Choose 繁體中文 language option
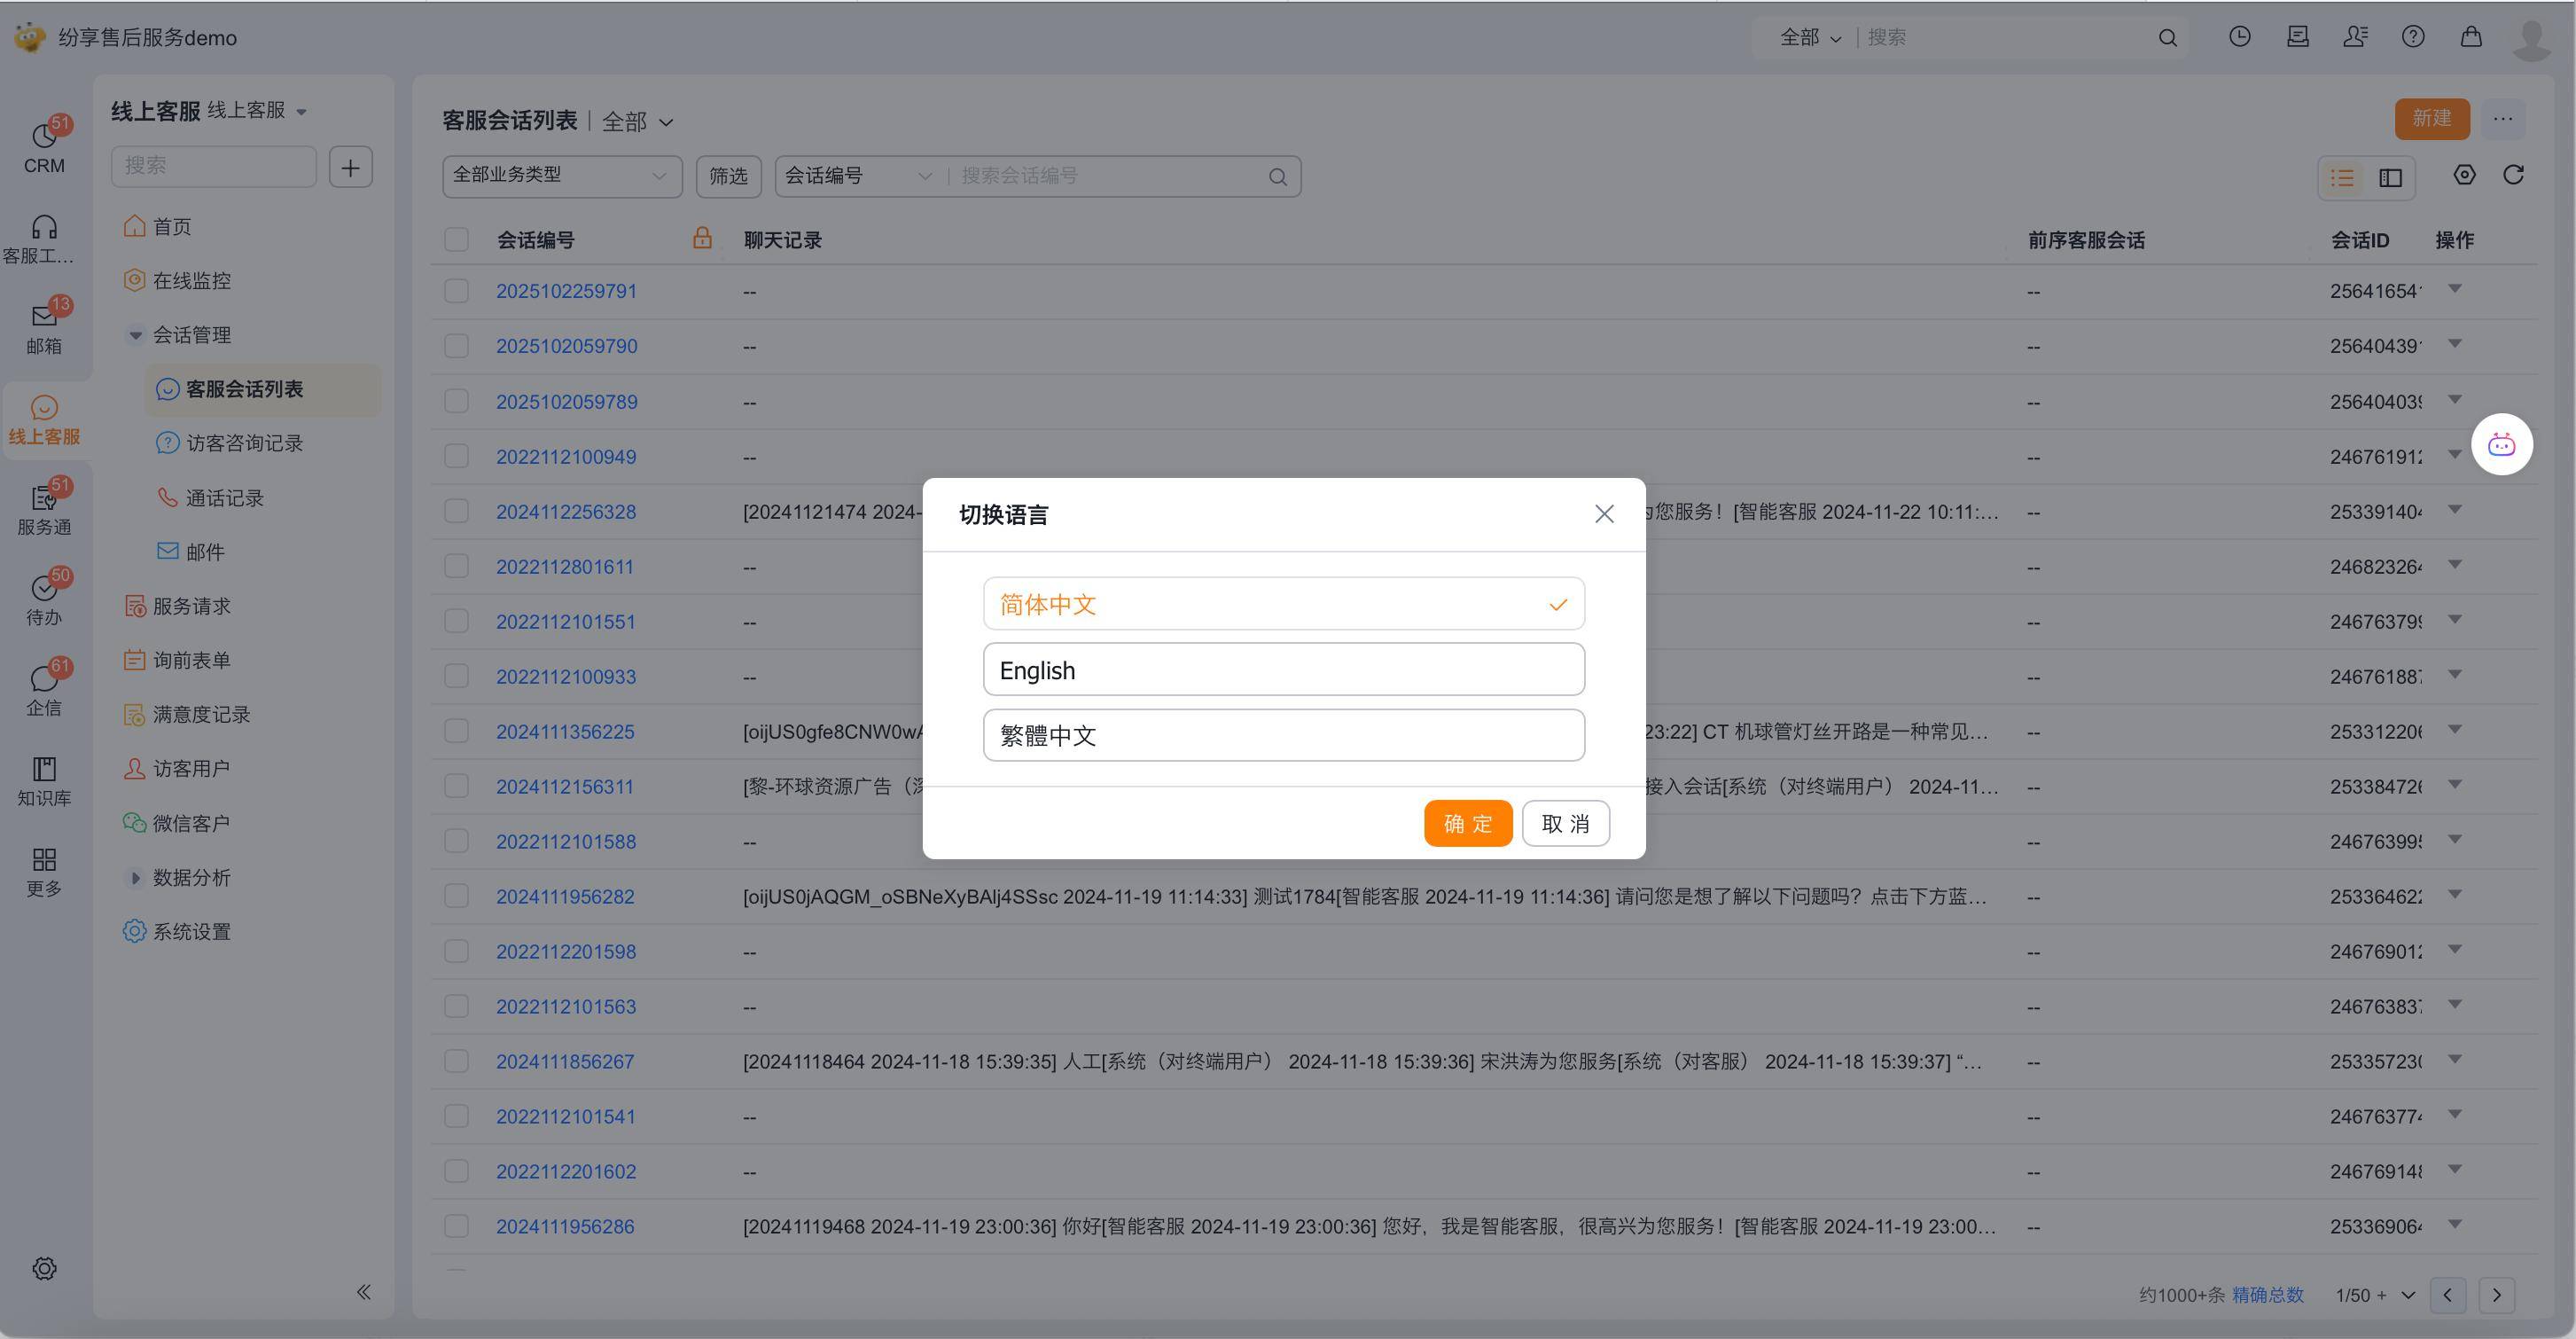2576x1339 pixels. coord(1283,736)
